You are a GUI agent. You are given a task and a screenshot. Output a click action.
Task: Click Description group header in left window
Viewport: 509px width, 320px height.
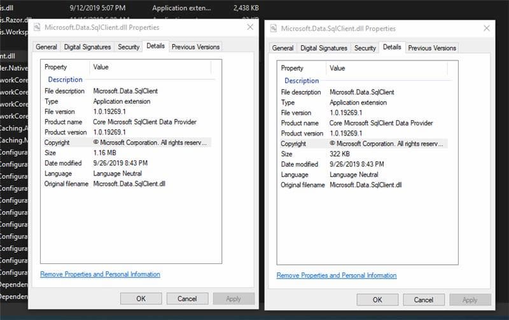(66, 80)
